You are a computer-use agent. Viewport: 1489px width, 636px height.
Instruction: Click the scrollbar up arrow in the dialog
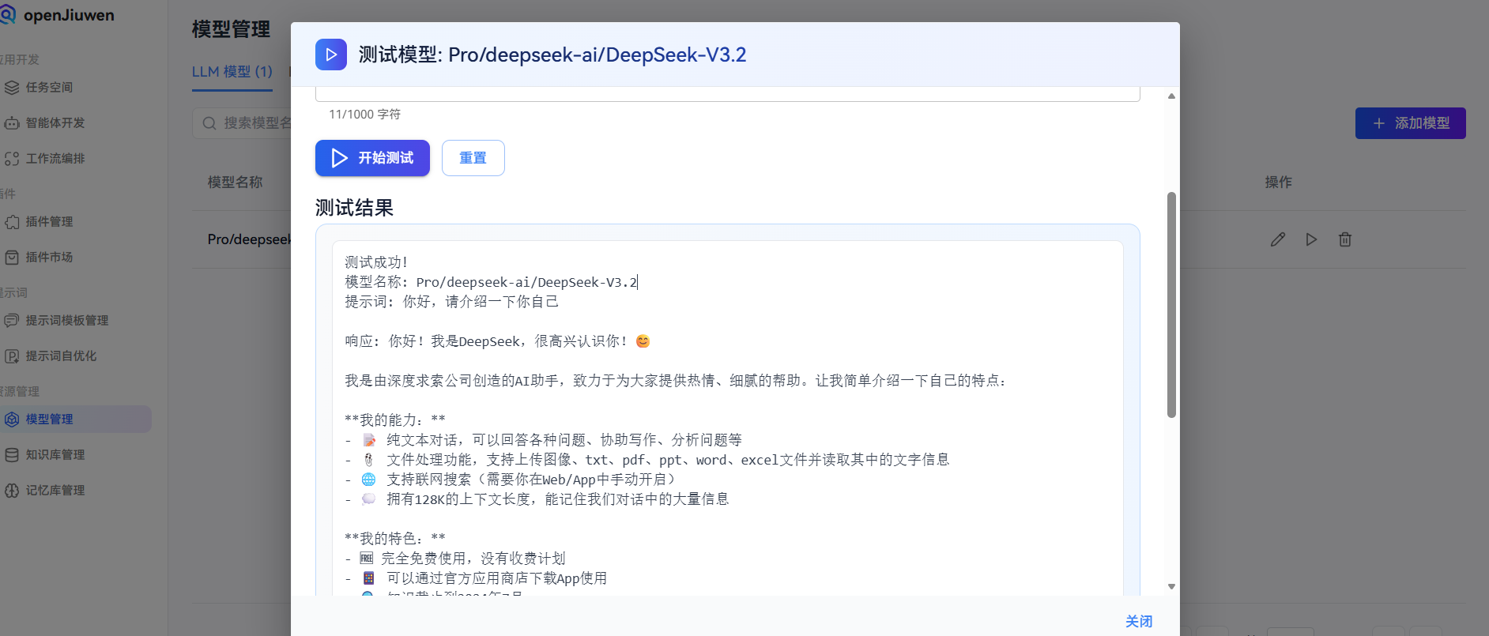tap(1171, 96)
